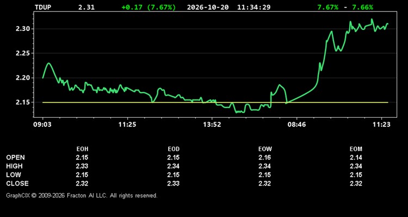
Task: Click the CLOSE row label
Action: coord(17,183)
